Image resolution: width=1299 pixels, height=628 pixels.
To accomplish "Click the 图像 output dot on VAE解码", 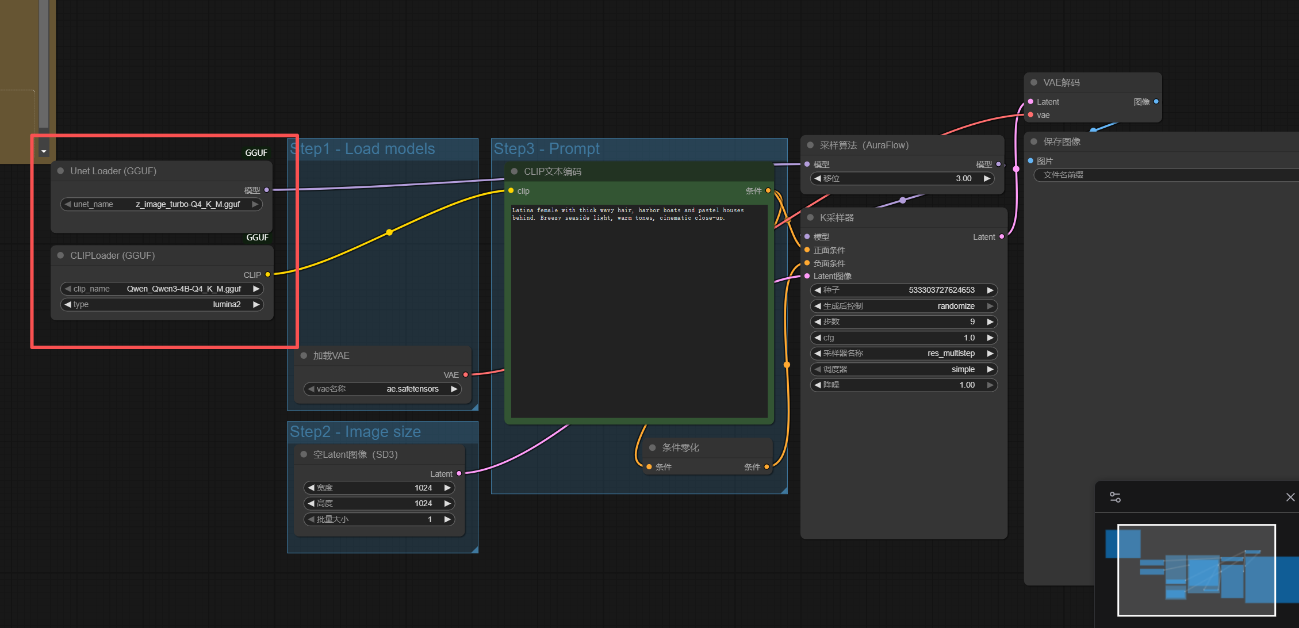I will pos(1156,102).
